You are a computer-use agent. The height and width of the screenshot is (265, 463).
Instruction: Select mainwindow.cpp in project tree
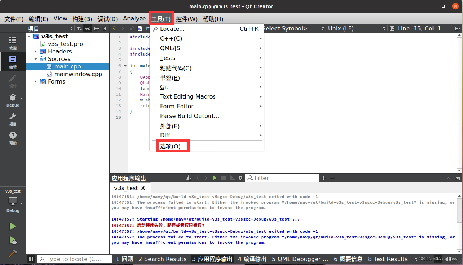[78, 74]
